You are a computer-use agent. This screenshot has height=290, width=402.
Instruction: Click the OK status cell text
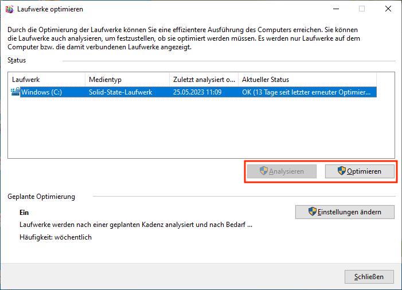306,92
